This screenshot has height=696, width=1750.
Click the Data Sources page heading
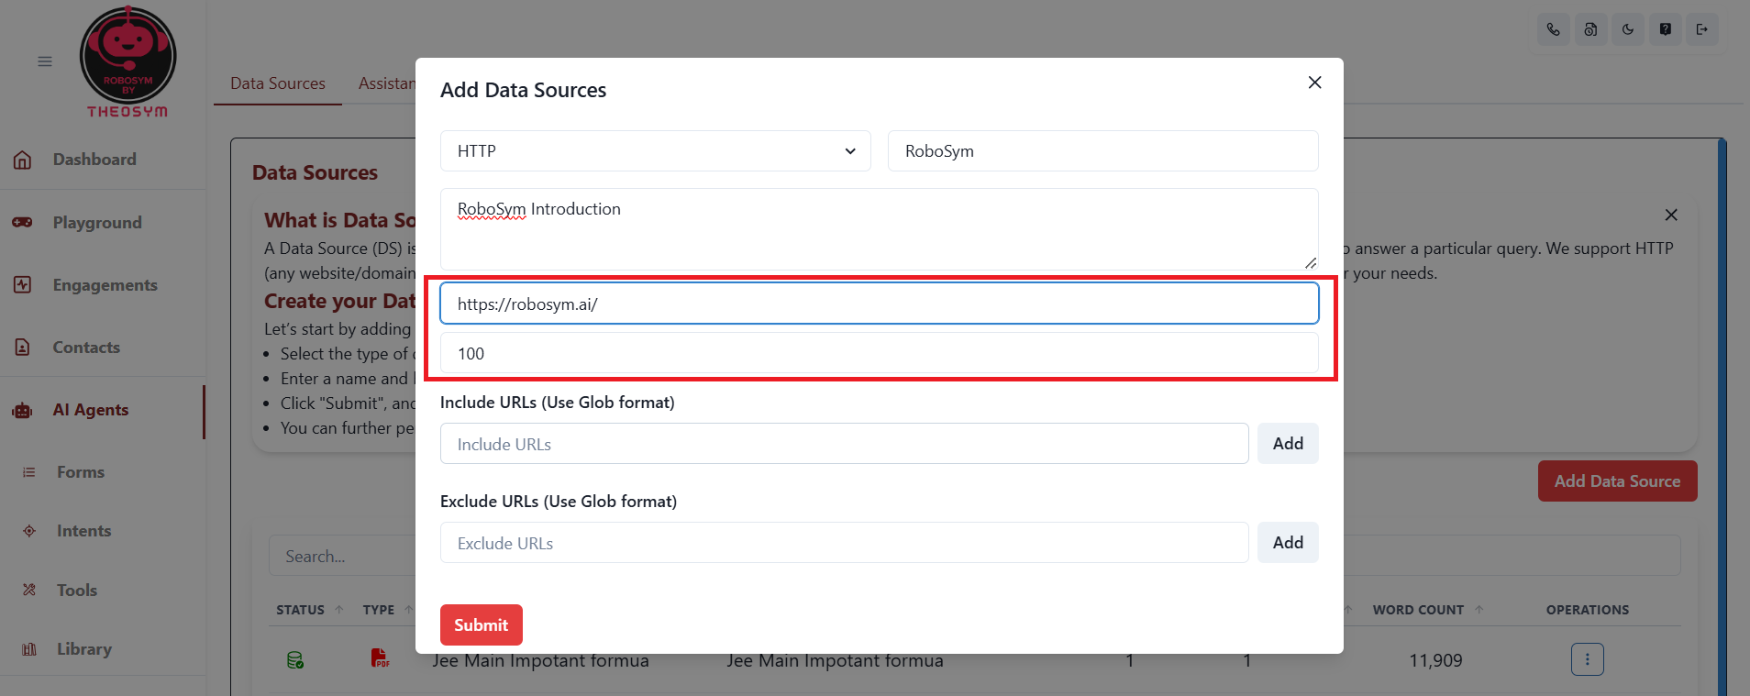coord(315,172)
